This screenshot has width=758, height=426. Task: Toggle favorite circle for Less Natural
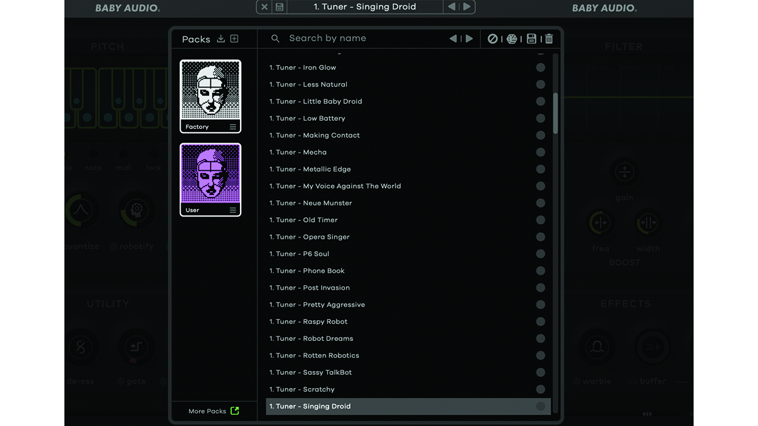tap(541, 85)
